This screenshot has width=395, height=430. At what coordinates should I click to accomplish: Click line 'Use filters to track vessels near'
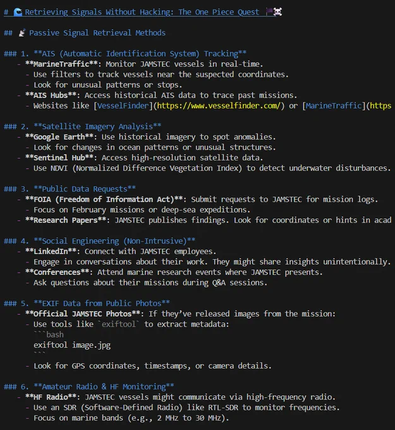[x=161, y=75]
